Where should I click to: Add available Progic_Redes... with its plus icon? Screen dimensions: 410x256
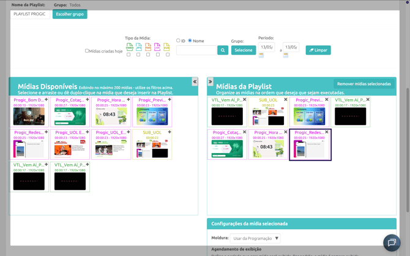pos(47,132)
